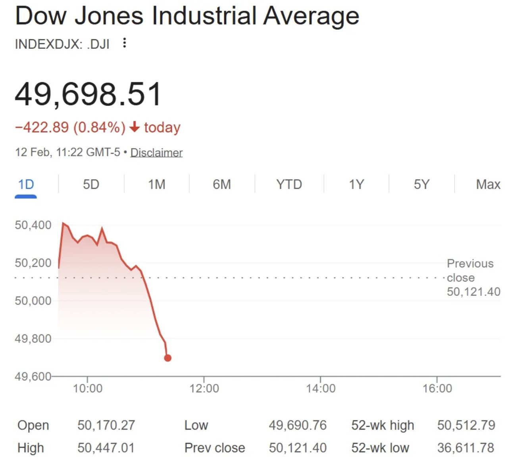Click the red down arrow beside today
The width and height of the screenshot is (512, 468).
tap(135, 127)
